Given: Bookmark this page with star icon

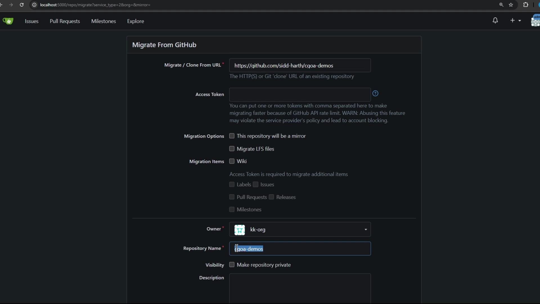Looking at the screenshot, I should pyautogui.click(x=511, y=5).
